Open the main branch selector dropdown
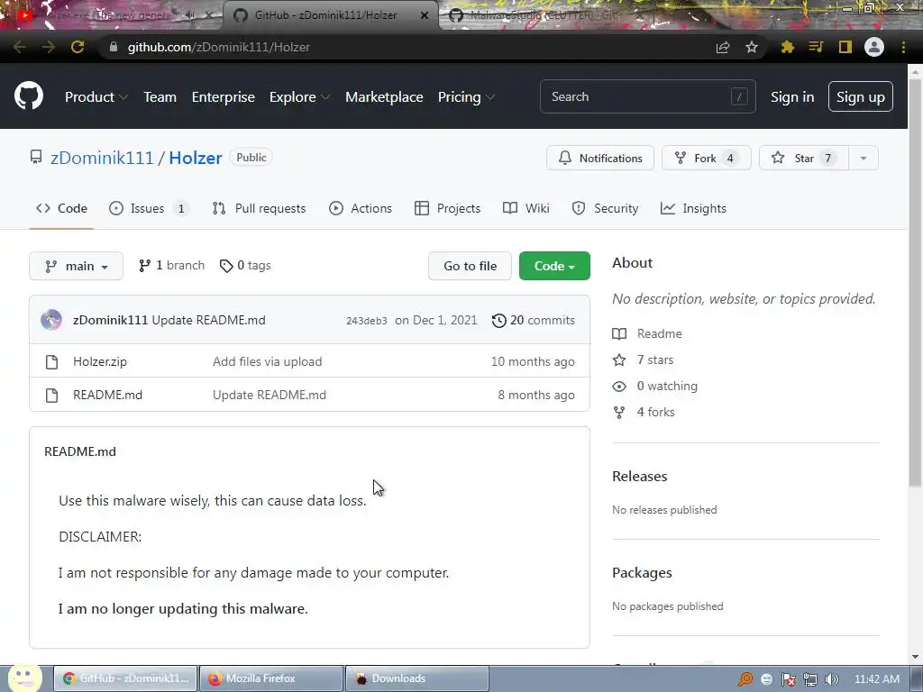The height and width of the screenshot is (692, 923). [x=76, y=266]
